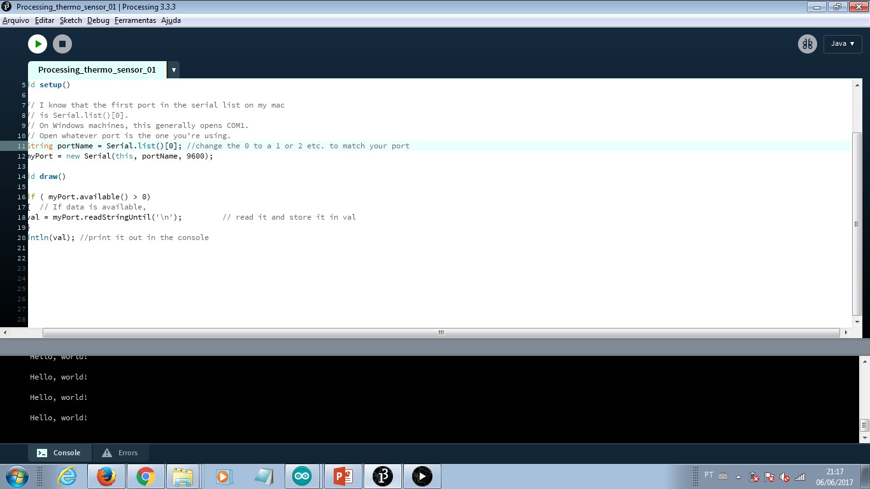Open the Arduino IDE taskbar icon

(302, 476)
